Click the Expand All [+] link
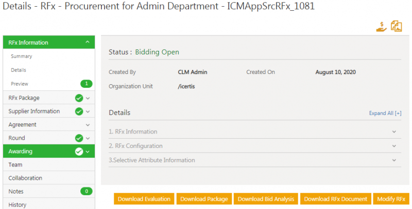The width and height of the screenshot is (412, 209). pos(385,113)
